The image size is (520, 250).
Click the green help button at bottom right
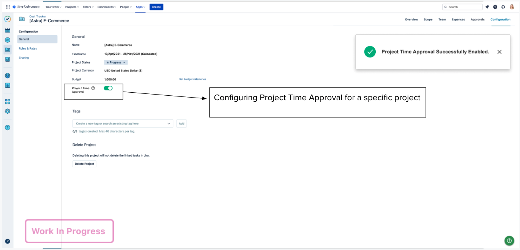click(x=509, y=241)
